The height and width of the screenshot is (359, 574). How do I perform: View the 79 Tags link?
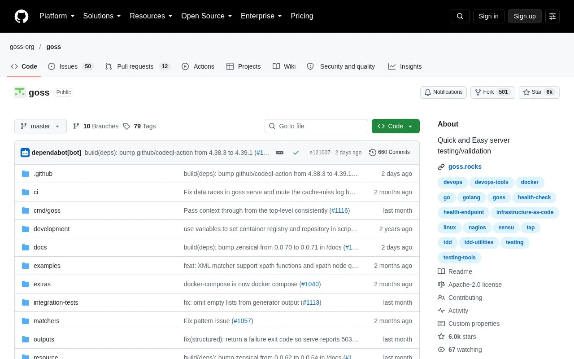tap(139, 126)
